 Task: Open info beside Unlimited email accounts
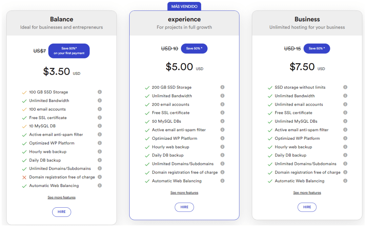tap(345, 104)
